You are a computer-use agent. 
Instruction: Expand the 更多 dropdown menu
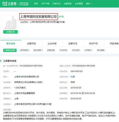pyautogui.click(x=89, y=4)
